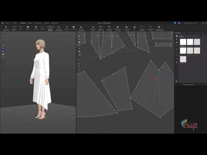Select the first white fabric thumbnail, top row

click(183, 42)
